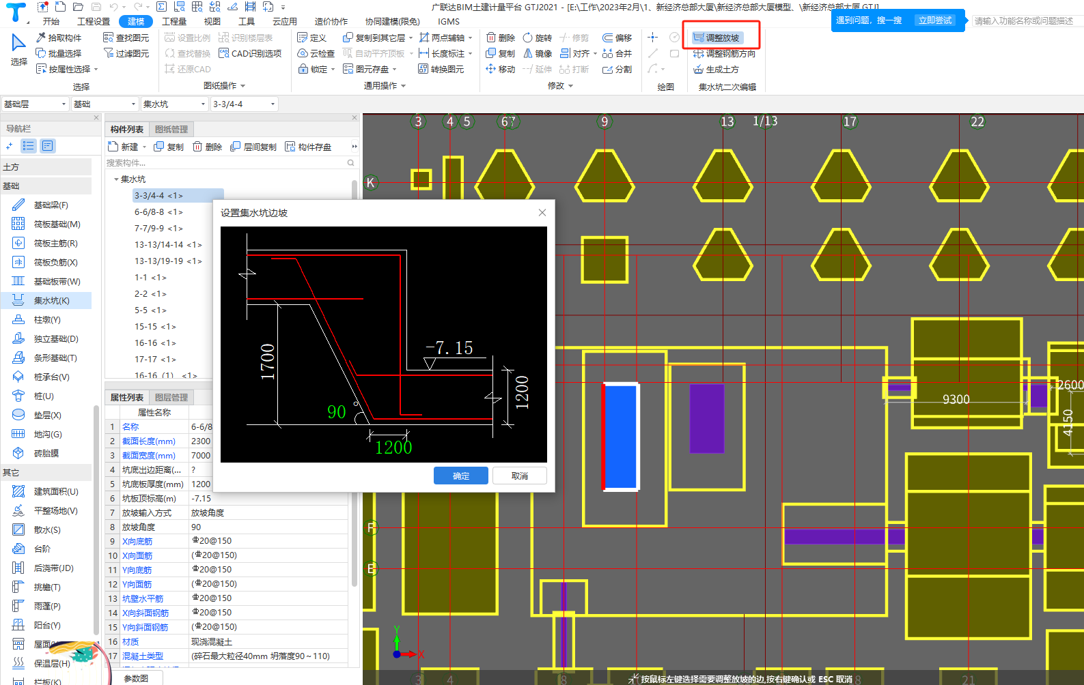Click 生成土方 tool

click(716, 69)
